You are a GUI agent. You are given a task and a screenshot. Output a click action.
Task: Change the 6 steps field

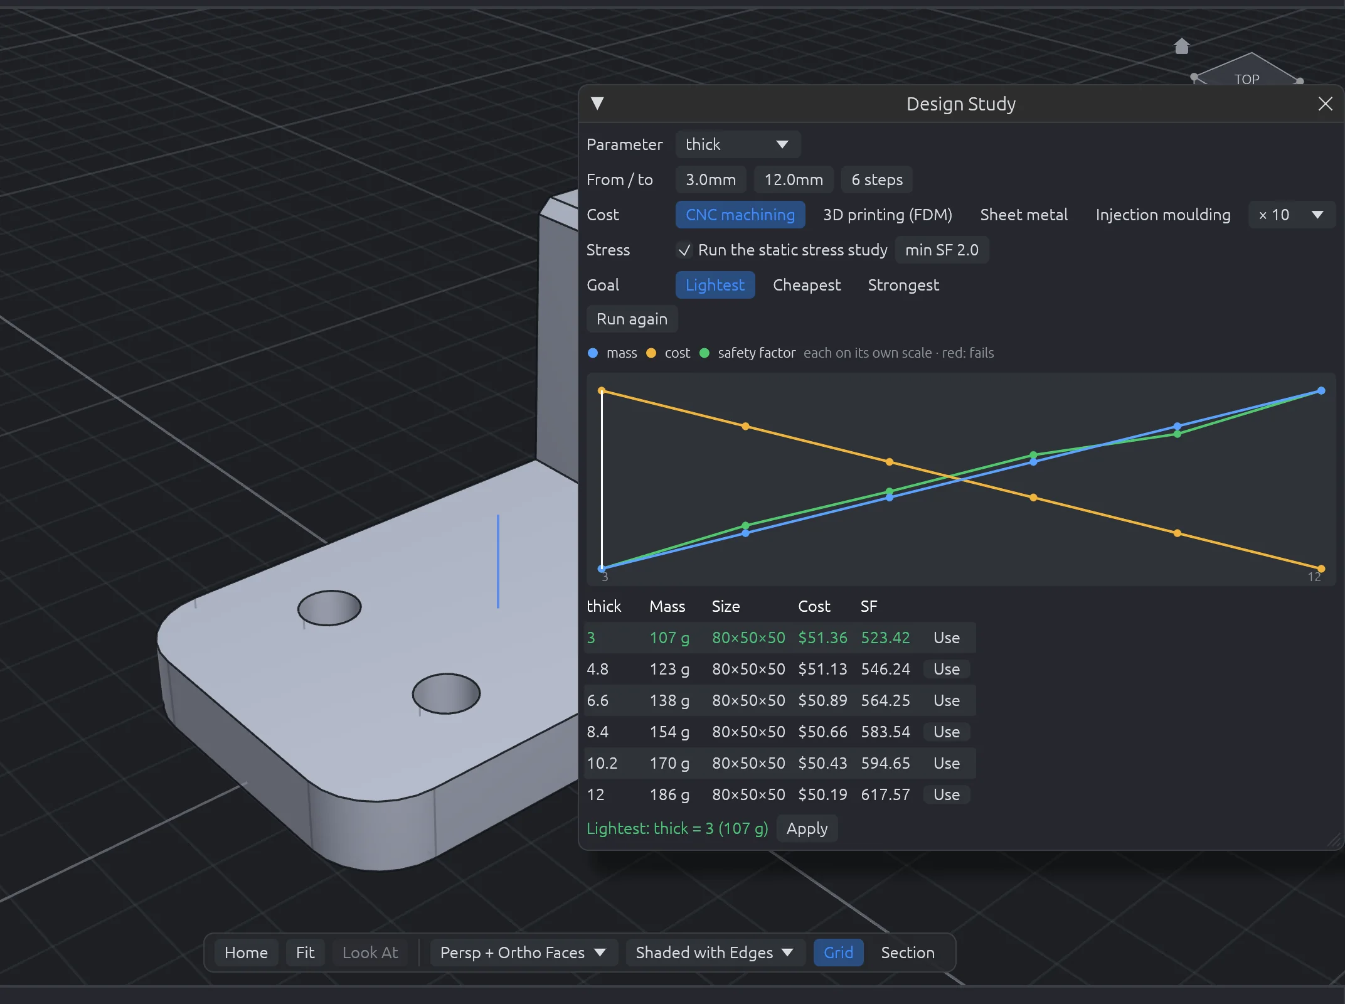pos(877,179)
